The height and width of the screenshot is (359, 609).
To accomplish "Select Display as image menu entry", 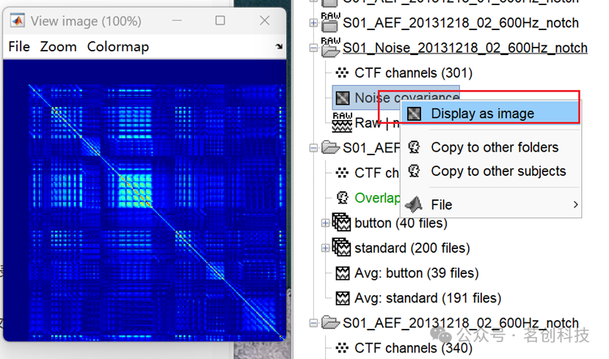I will (490, 114).
